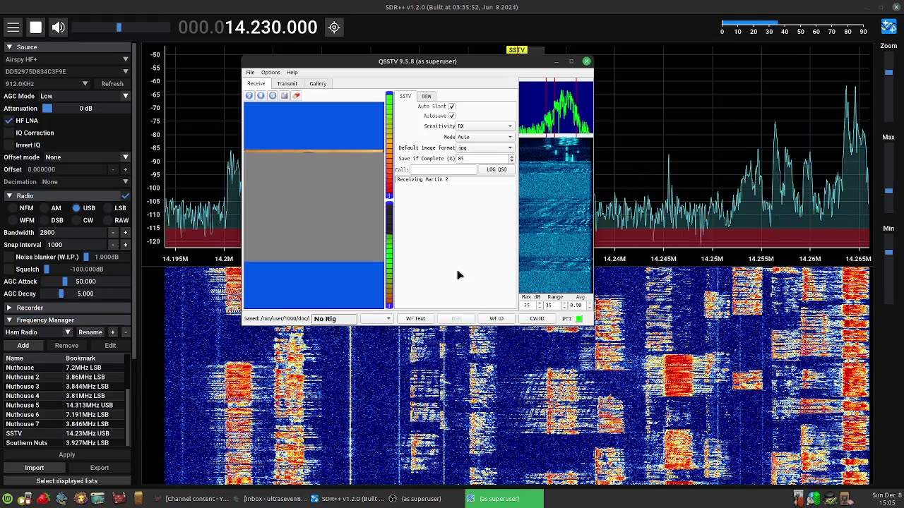The height and width of the screenshot is (508, 904).
Task: Toggle the HF LNA checkbox
Action: click(9, 121)
